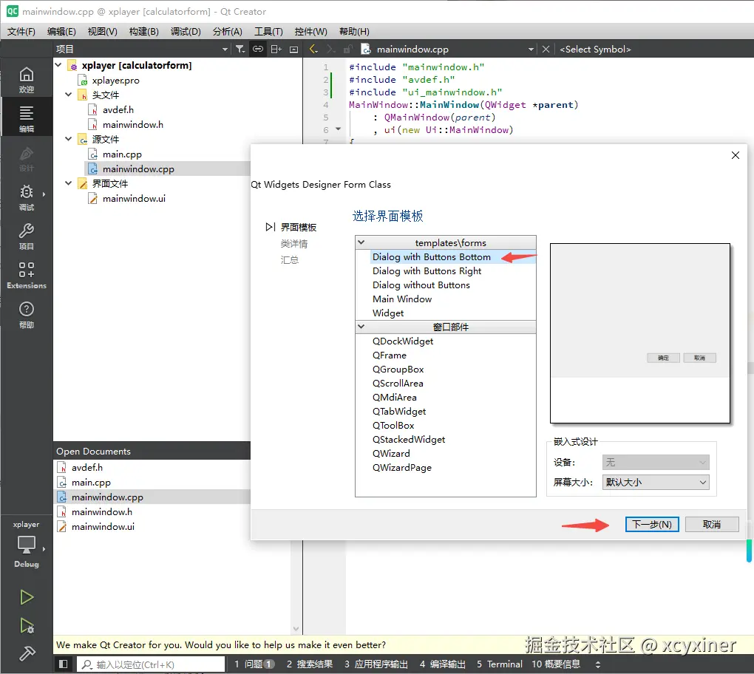Select Main Window template
This screenshot has width=754, height=674.
click(402, 299)
